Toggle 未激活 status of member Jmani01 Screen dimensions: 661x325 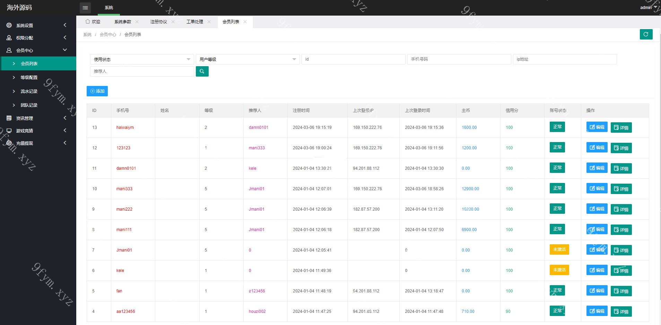pyautogui.click(x=559, y=249)
